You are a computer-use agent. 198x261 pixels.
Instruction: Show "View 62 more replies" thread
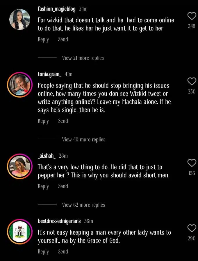click(x=83, y=205)
